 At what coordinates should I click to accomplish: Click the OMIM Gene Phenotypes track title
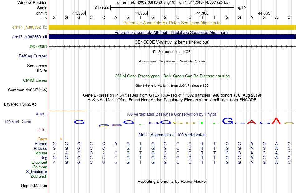point(172,76)
